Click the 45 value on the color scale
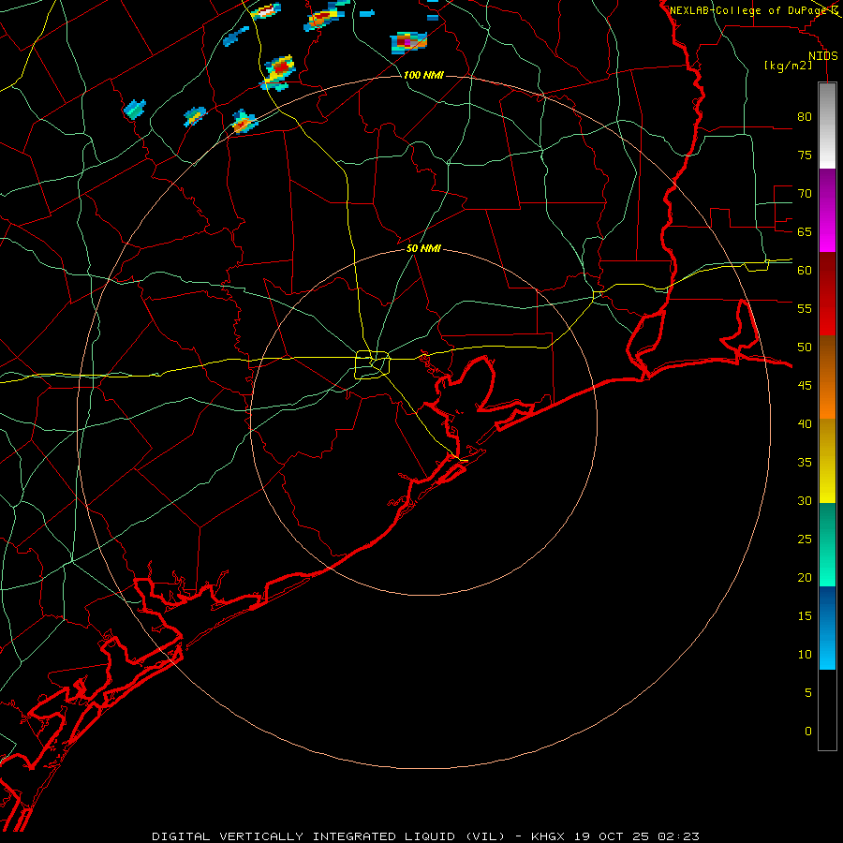The image size is (843, 843). click(x=805, y=386)
